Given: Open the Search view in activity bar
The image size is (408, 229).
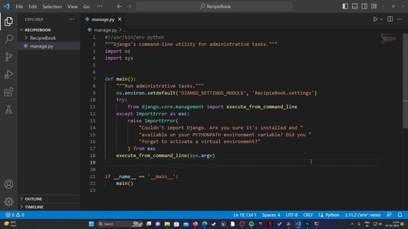Looking at the screenshot, I should [8, 39].
